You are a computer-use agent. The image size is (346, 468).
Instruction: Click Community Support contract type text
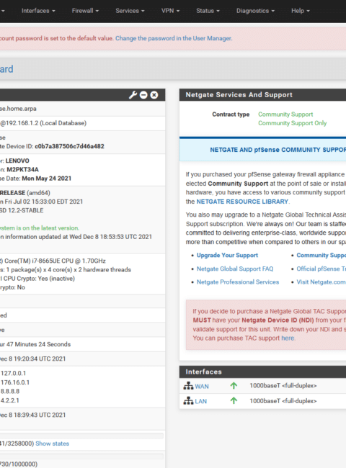pyautogui.click(x=285, y=114)
